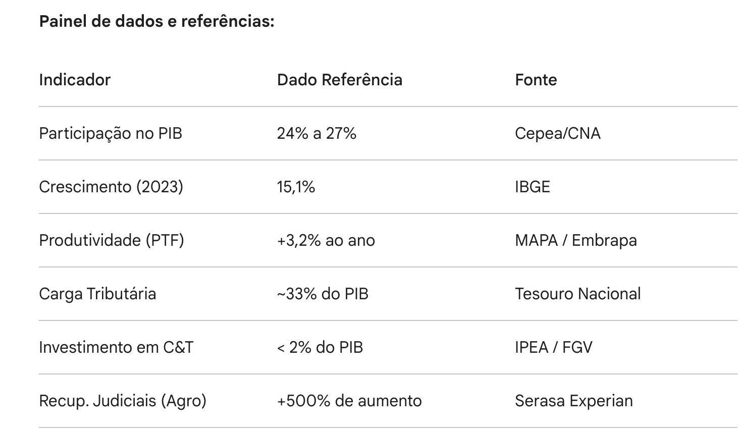Image resolution: width=741 pixels, height=433 pixels.
Task: Click the '15,1%' growth value
Action: pyautogui.click(x=296, y=187)
